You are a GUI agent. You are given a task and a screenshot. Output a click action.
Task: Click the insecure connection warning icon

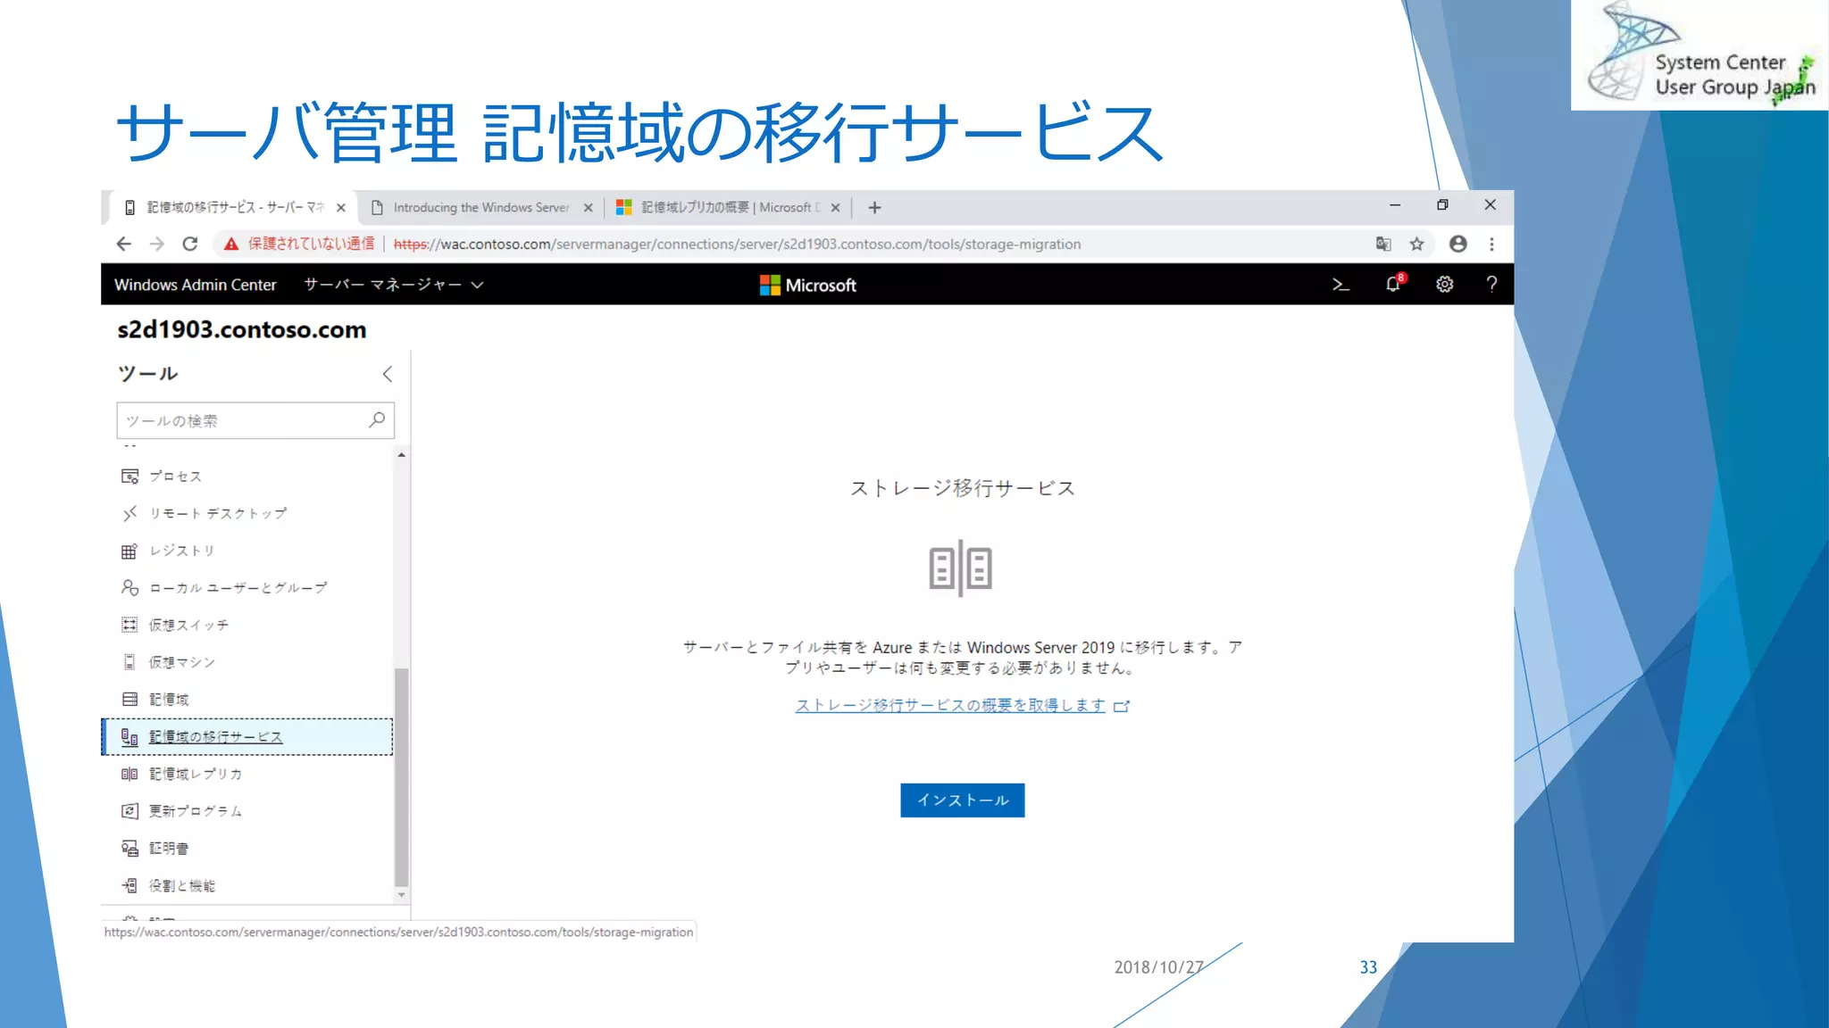point(231,244)
